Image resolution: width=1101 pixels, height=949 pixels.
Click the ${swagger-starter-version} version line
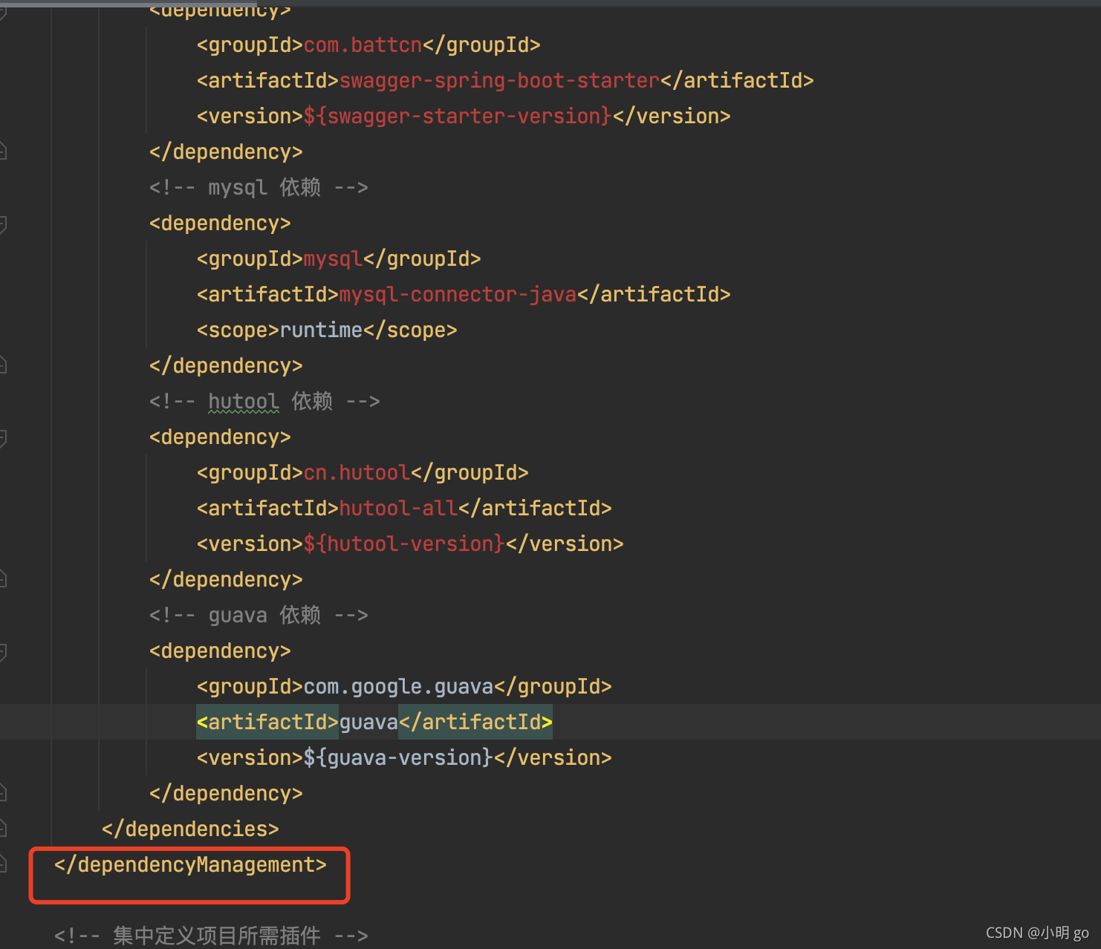click(464, 117)
